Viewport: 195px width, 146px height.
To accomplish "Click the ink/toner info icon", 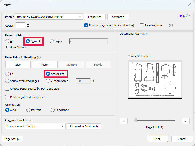I will coord(171,25).
